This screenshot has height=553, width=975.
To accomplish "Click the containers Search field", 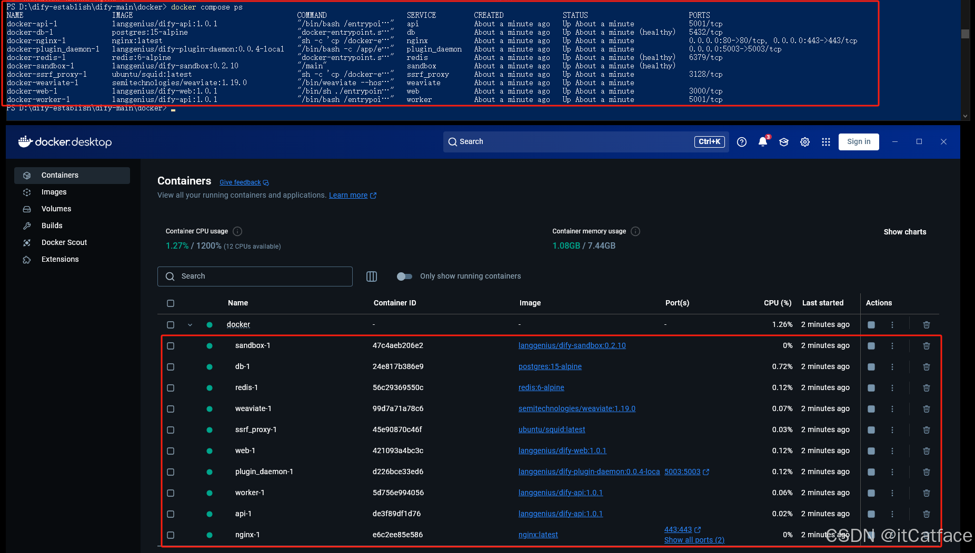I will (x=255, y=276).
